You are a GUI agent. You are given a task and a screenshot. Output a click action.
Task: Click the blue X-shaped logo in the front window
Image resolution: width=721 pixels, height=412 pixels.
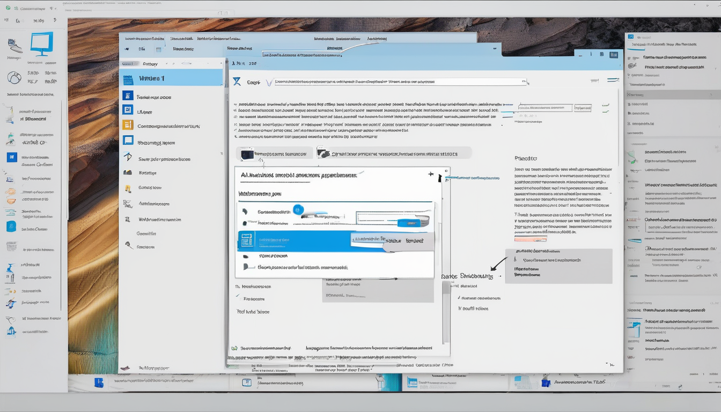click(237, 82)
